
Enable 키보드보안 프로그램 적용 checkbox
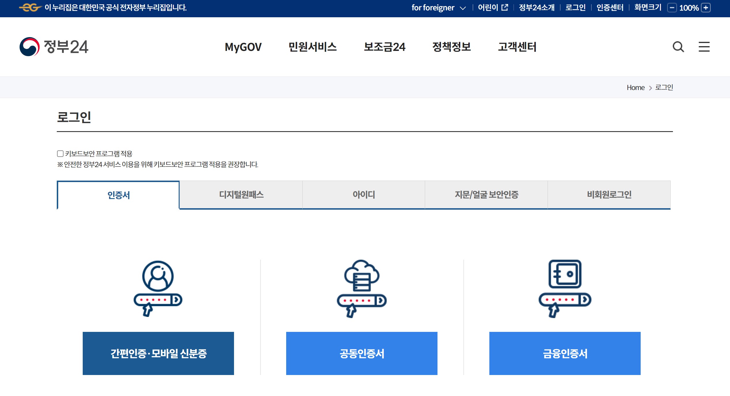[60, 154]
